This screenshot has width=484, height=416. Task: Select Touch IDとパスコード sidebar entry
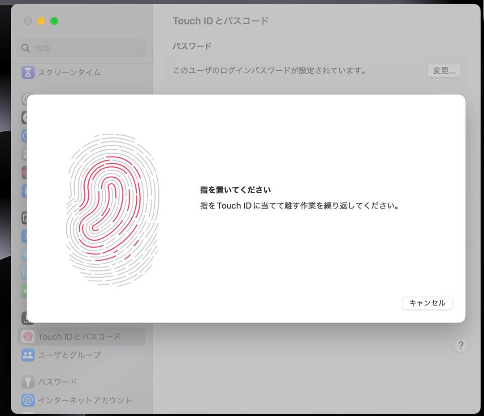79,336
